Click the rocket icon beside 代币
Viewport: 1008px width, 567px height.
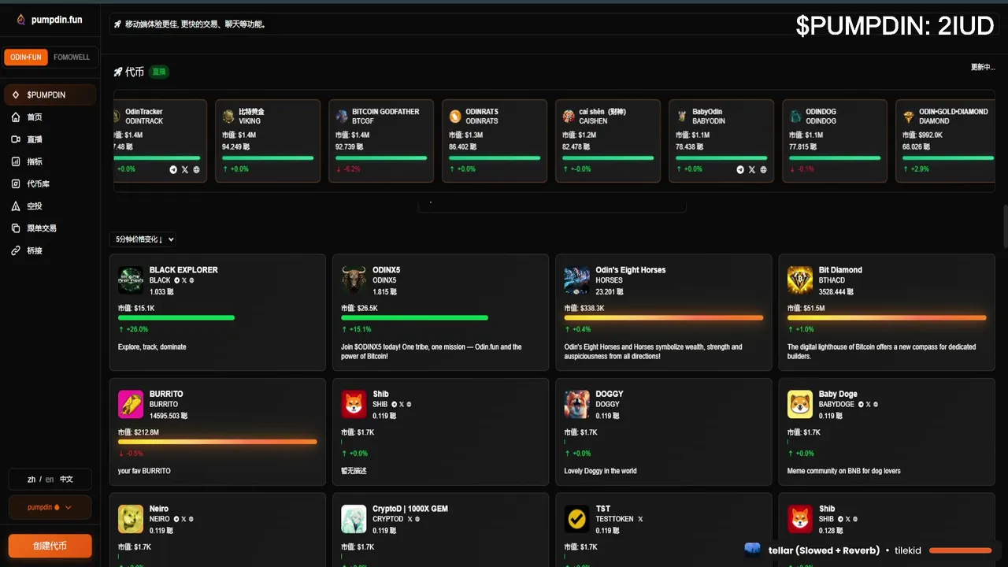(118, 72)
